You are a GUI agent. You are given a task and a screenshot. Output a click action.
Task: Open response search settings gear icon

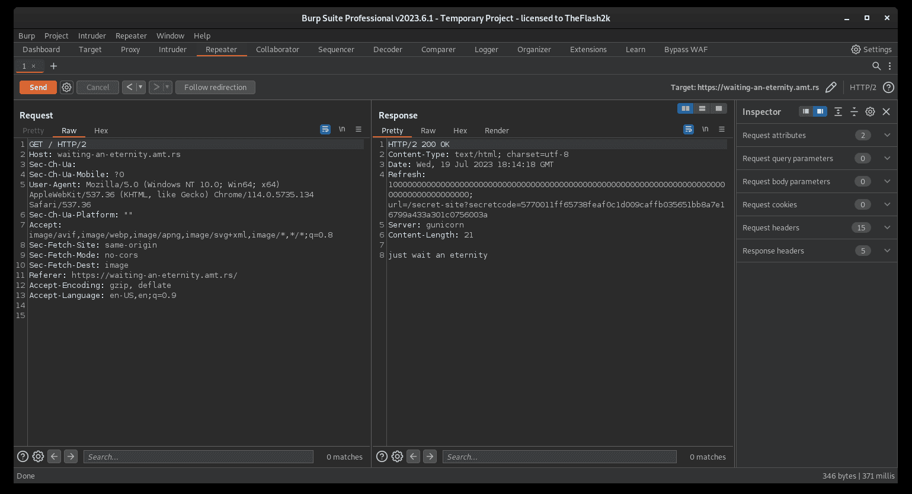[x=397, y=456]
